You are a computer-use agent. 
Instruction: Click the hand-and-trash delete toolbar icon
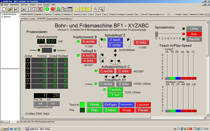23,9
